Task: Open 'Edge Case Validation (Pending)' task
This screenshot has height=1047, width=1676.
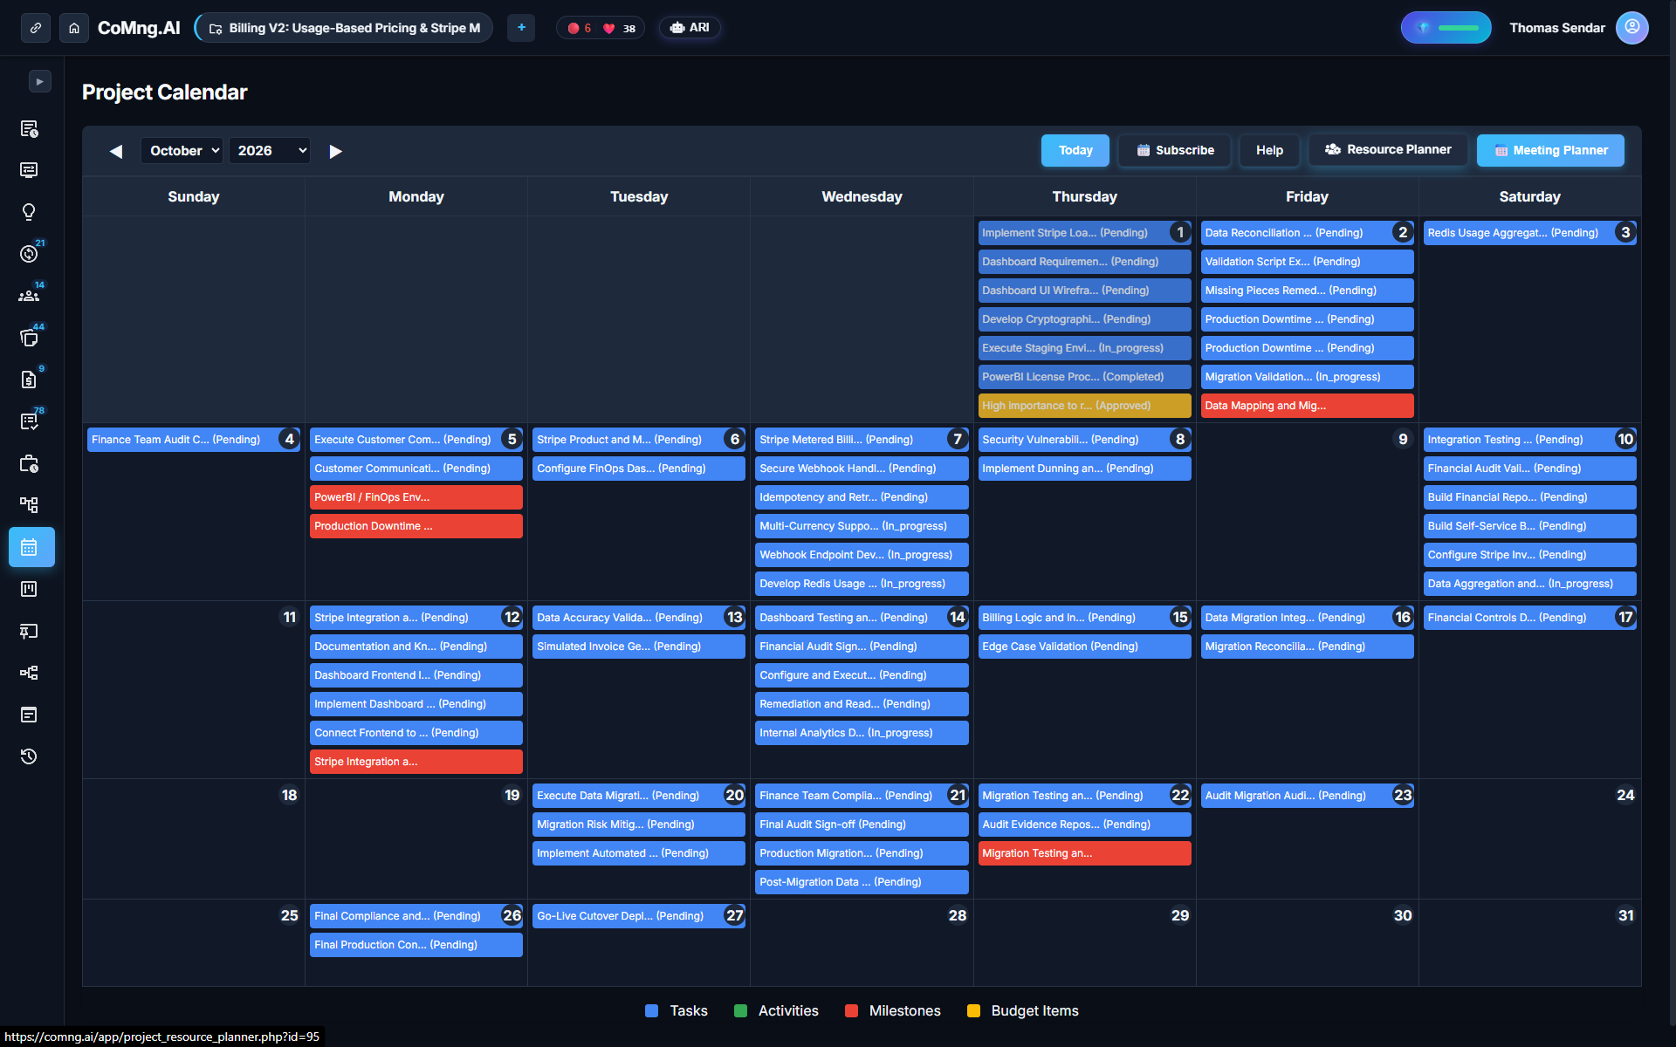Action: (1084, 647)
